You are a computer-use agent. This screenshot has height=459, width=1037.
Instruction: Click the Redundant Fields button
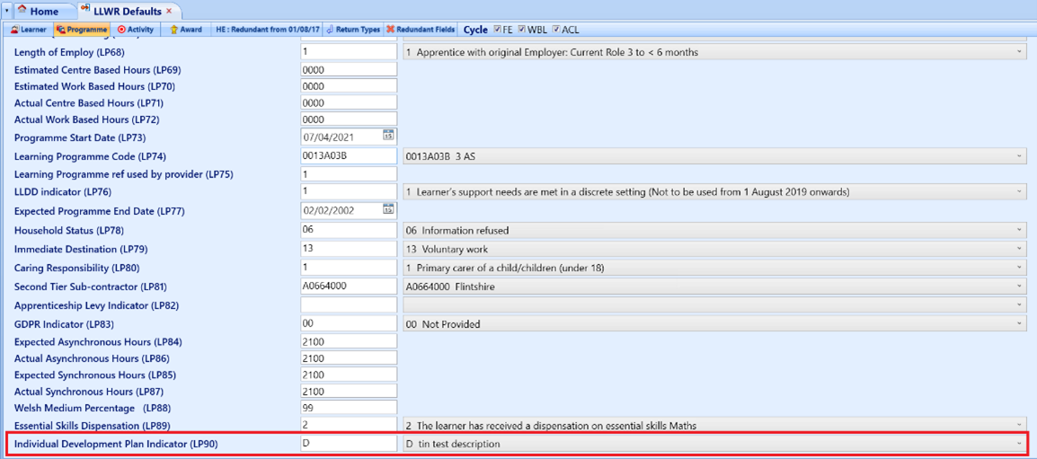point(421,30)
